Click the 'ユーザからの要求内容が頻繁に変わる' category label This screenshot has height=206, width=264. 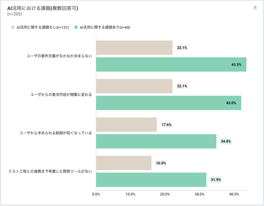(x=61, y=94)
